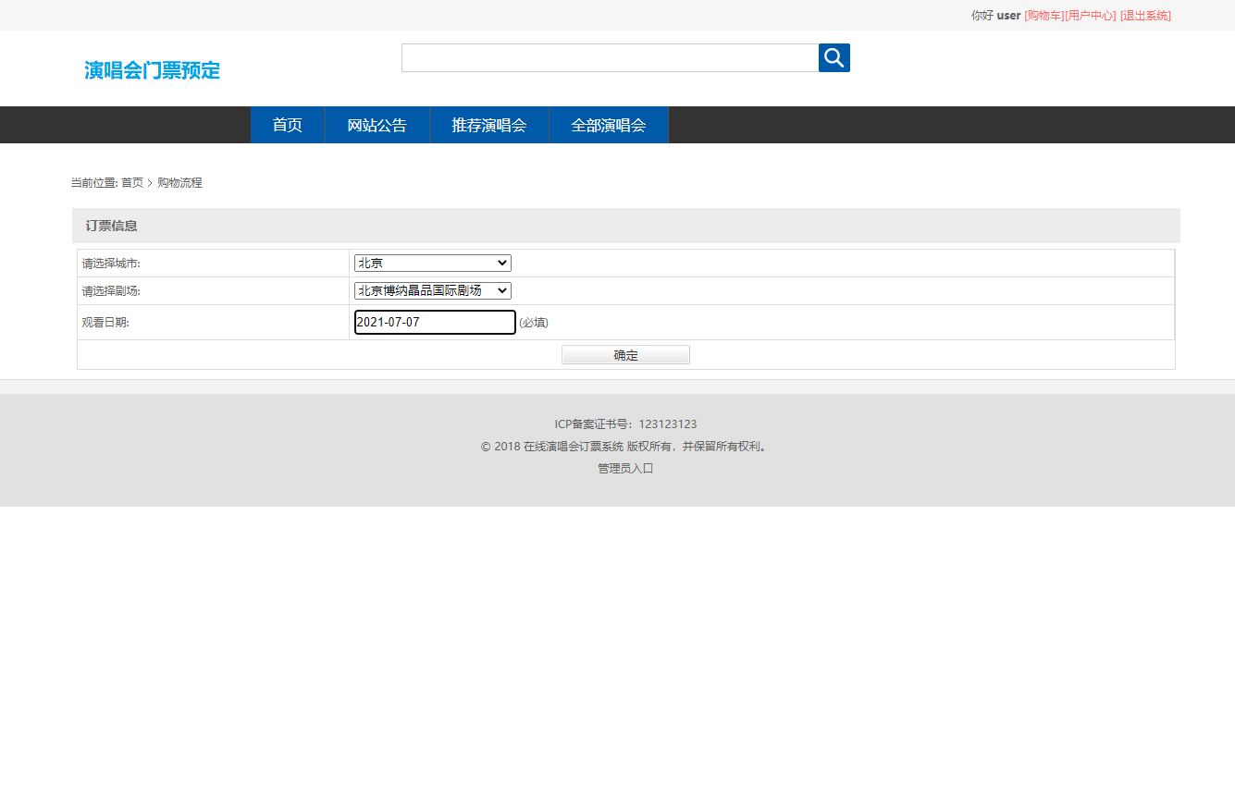
Task: Open the 购物车 shopping cart link
Action: coord(1044,16)
